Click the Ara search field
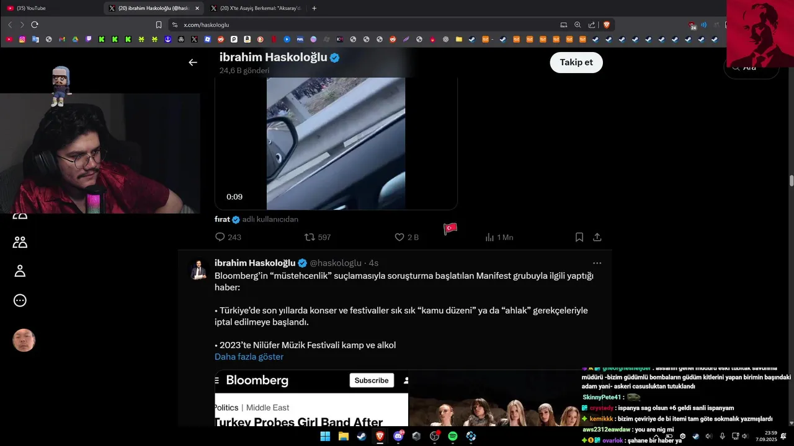Screen dimensions: 794x446 point(751,67)
